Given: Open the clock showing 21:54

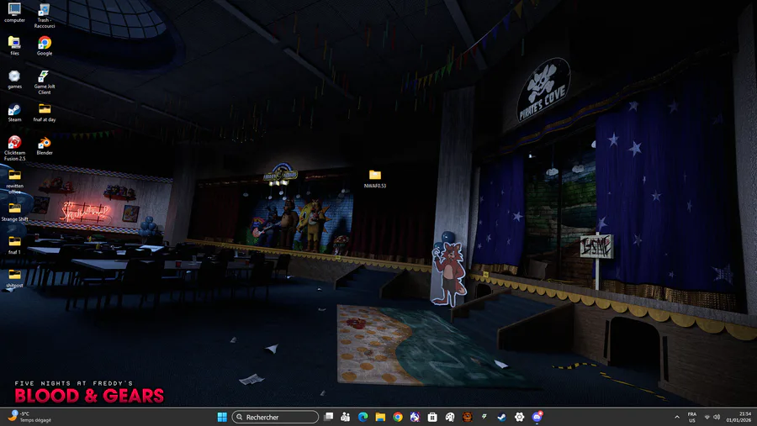Looking at the screenshot, I should 739,417.
